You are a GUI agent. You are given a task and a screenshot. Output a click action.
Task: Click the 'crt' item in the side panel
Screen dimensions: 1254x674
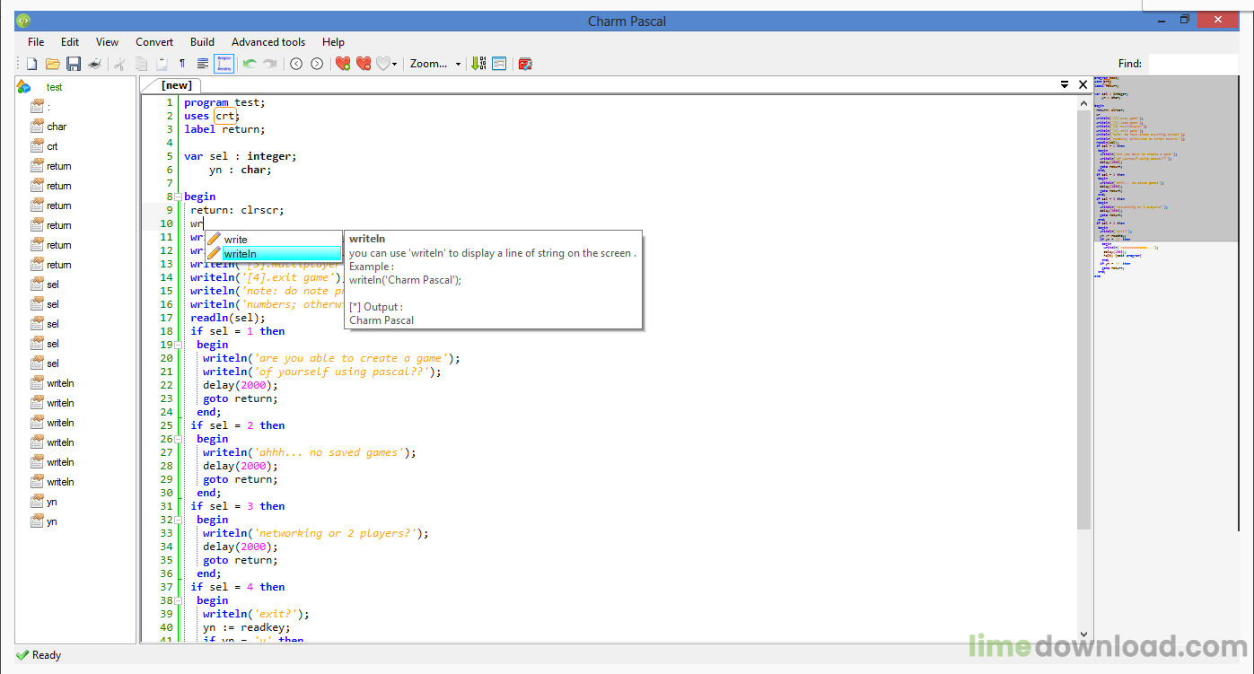(x=52, y=146)
